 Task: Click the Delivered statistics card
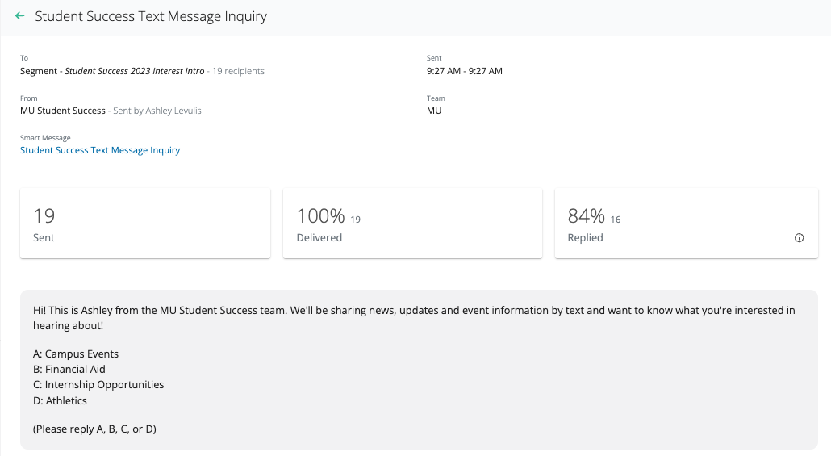pos(412,224)
